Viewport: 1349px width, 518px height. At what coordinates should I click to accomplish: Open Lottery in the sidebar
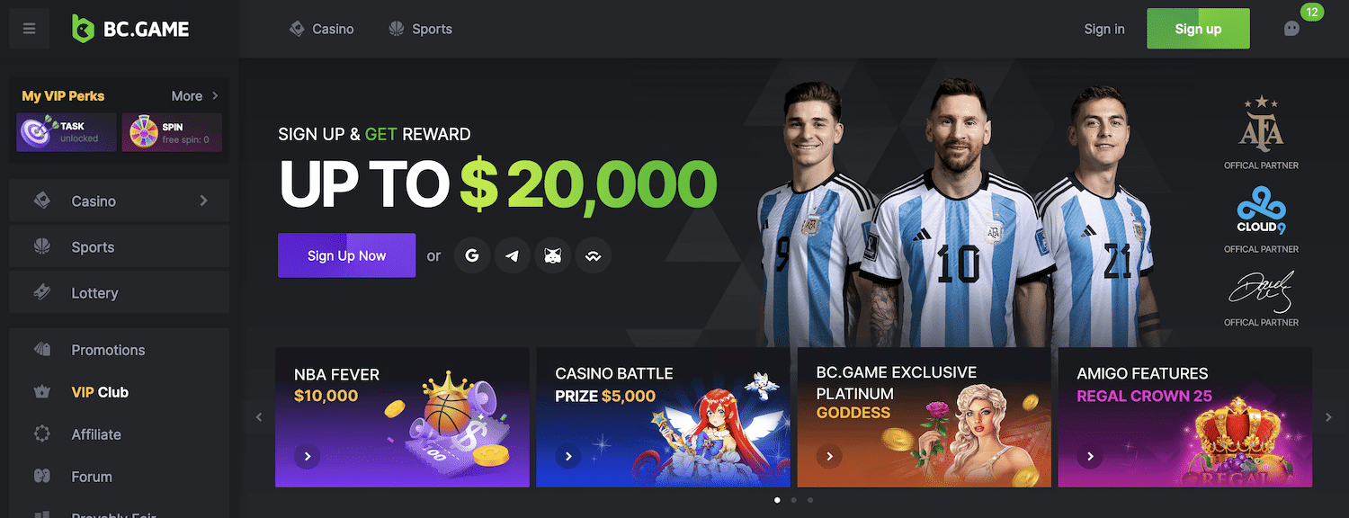click(120, 292)
